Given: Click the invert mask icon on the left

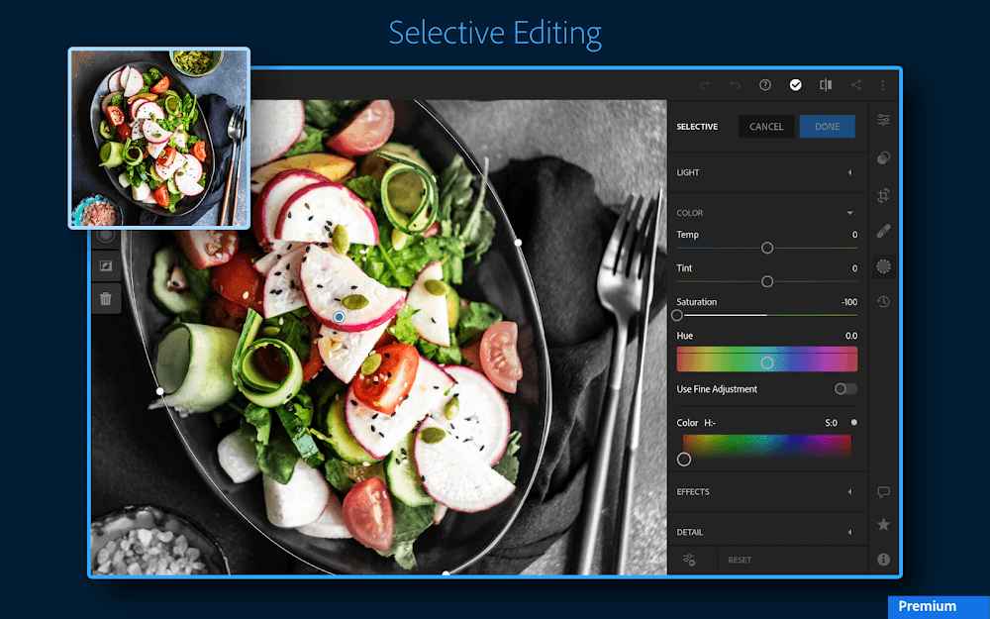Looking at the screenshot, I should coord(106,265).
